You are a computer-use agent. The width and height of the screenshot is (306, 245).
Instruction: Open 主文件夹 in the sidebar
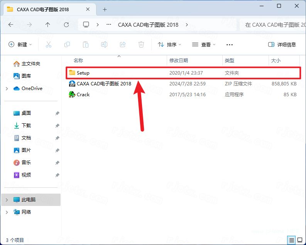coord(27,64)
